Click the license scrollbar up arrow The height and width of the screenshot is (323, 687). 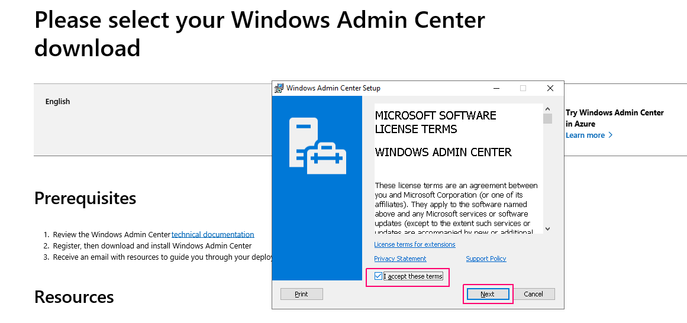(x=547, y=109)
